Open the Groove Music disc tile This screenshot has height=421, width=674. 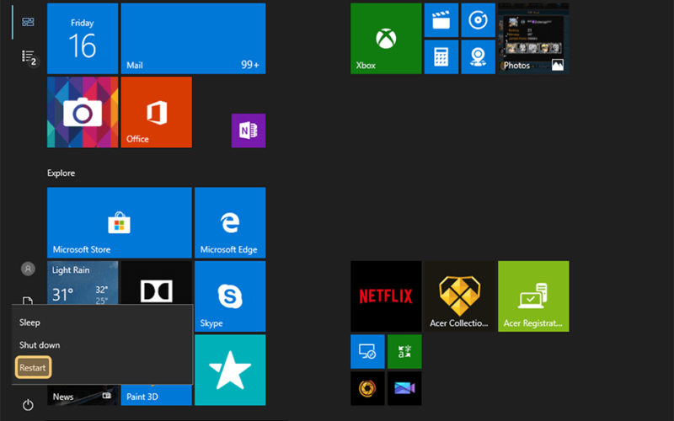(x=478, y=20)
